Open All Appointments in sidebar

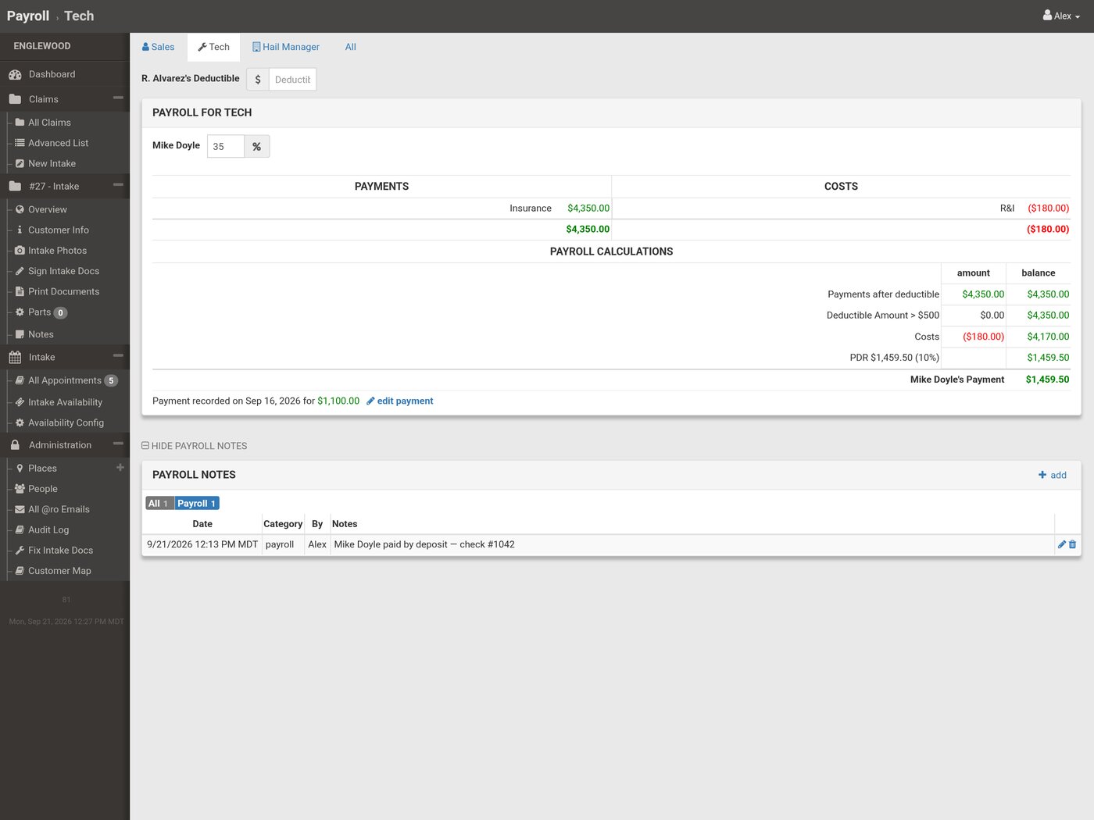click(x=66, y=380)
